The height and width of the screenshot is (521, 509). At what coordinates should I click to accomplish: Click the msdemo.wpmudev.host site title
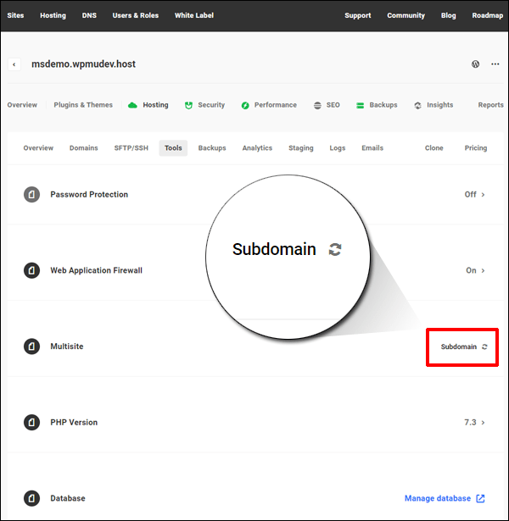click(83, 64)
